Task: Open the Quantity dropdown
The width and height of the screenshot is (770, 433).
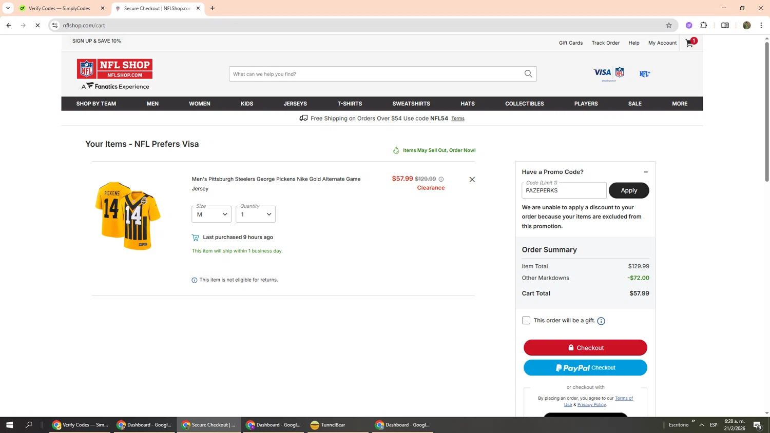Action: (256, 214)
